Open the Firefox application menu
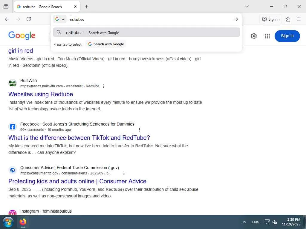The height and width of the screenshot is (229, 306). [299, 19]
